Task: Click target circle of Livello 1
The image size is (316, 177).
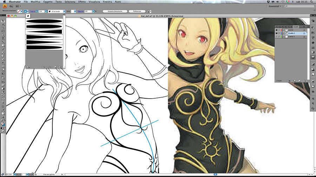Action: (304, 33)
